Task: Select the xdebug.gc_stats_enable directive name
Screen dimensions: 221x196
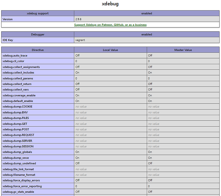Action: tap(18, 192)
